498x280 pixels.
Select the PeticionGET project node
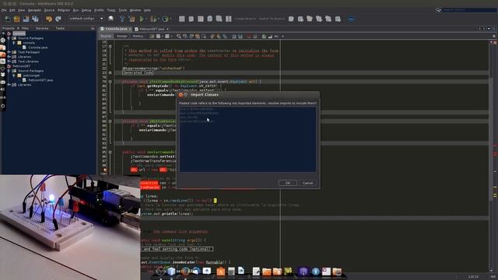21,66
